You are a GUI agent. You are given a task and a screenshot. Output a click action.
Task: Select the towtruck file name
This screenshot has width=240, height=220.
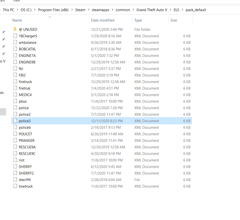click(26, 186)
